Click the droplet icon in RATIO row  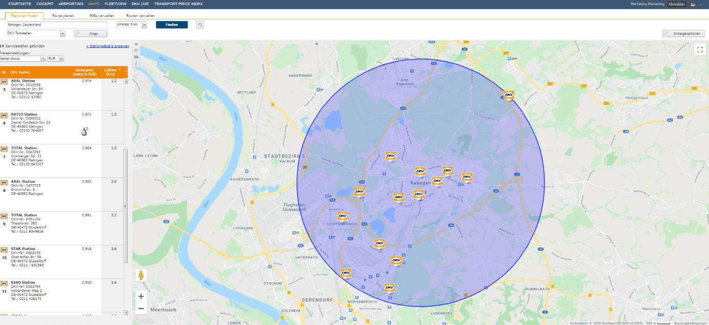pos(84,132)
